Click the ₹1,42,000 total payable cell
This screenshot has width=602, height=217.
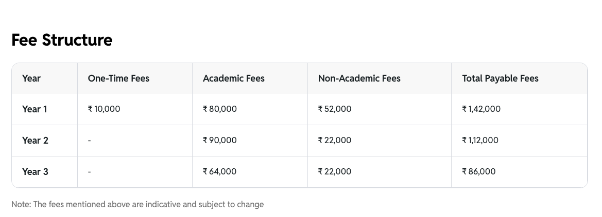click(481, 109)
